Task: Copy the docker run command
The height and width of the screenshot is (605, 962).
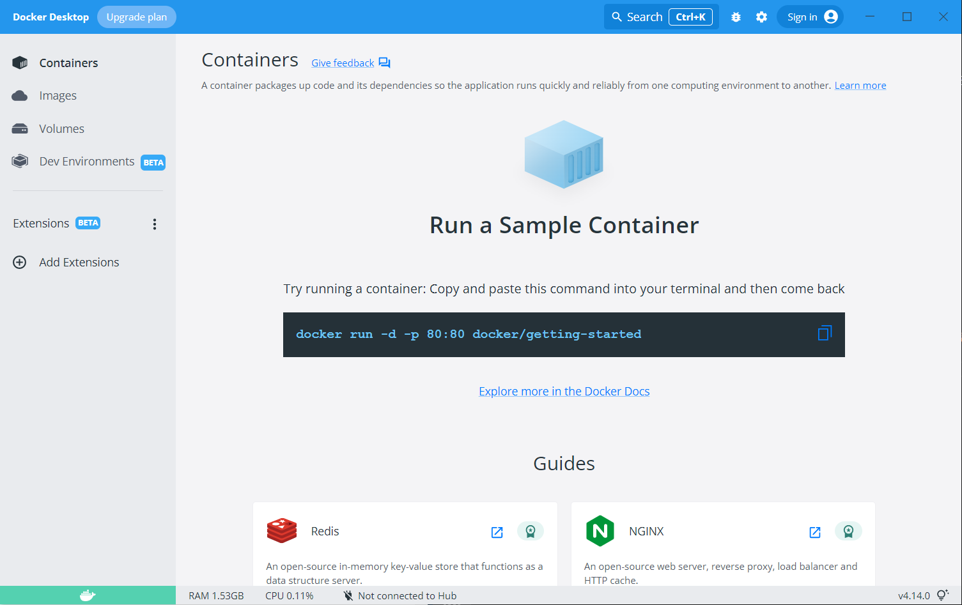Action: (x=824, y=333)
